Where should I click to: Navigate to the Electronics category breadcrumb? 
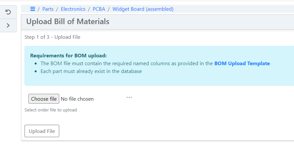[73, 9]
